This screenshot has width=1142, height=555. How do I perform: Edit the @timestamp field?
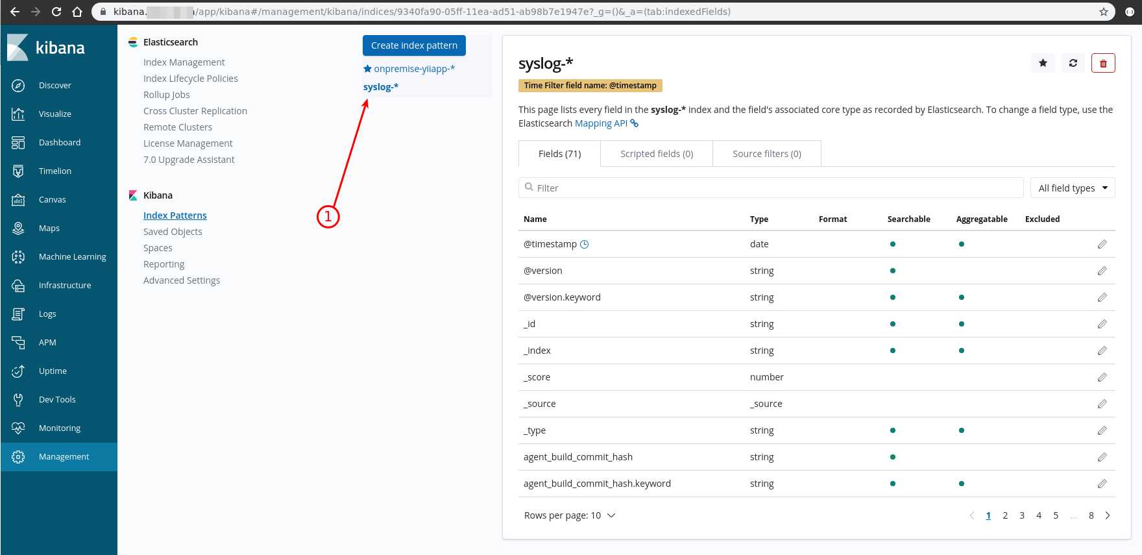pyautogui.click(x=1102, y=244)
